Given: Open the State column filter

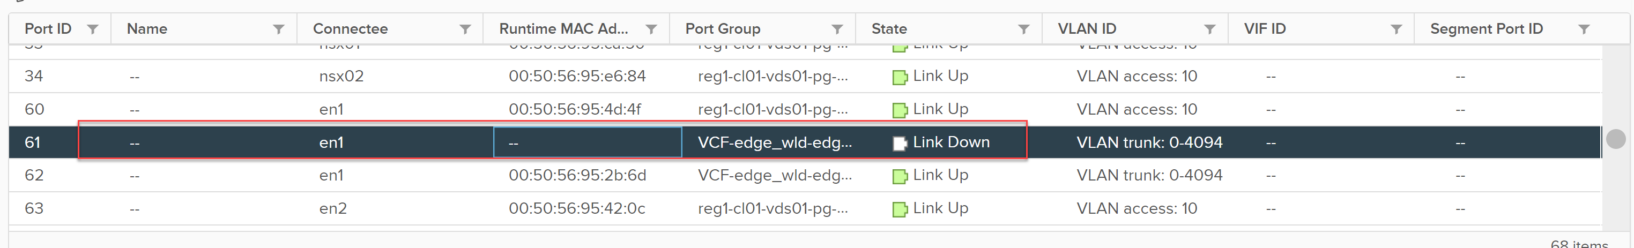Looking at the screenshot, I should (x=1024, y=29).
